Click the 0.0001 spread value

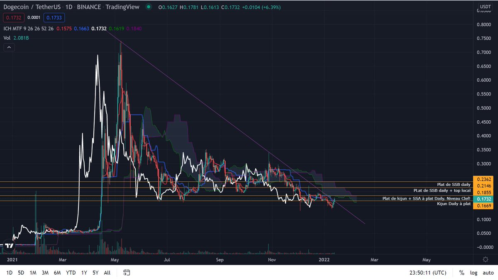pyautogui.click(x=33, y=18)
